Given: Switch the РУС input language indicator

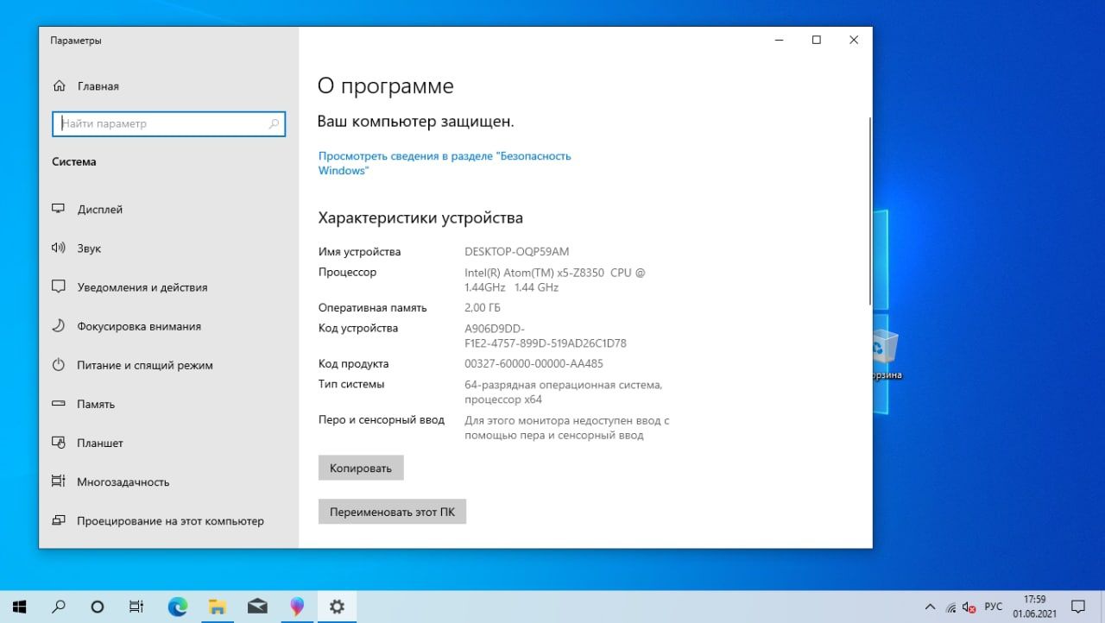Looking at the screenshot, I should point(994,607).
